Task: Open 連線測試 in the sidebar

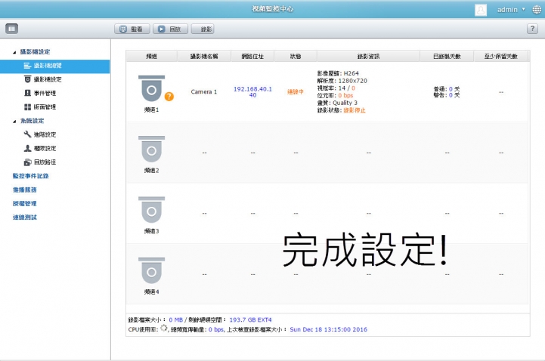Action: coord(24,218)
